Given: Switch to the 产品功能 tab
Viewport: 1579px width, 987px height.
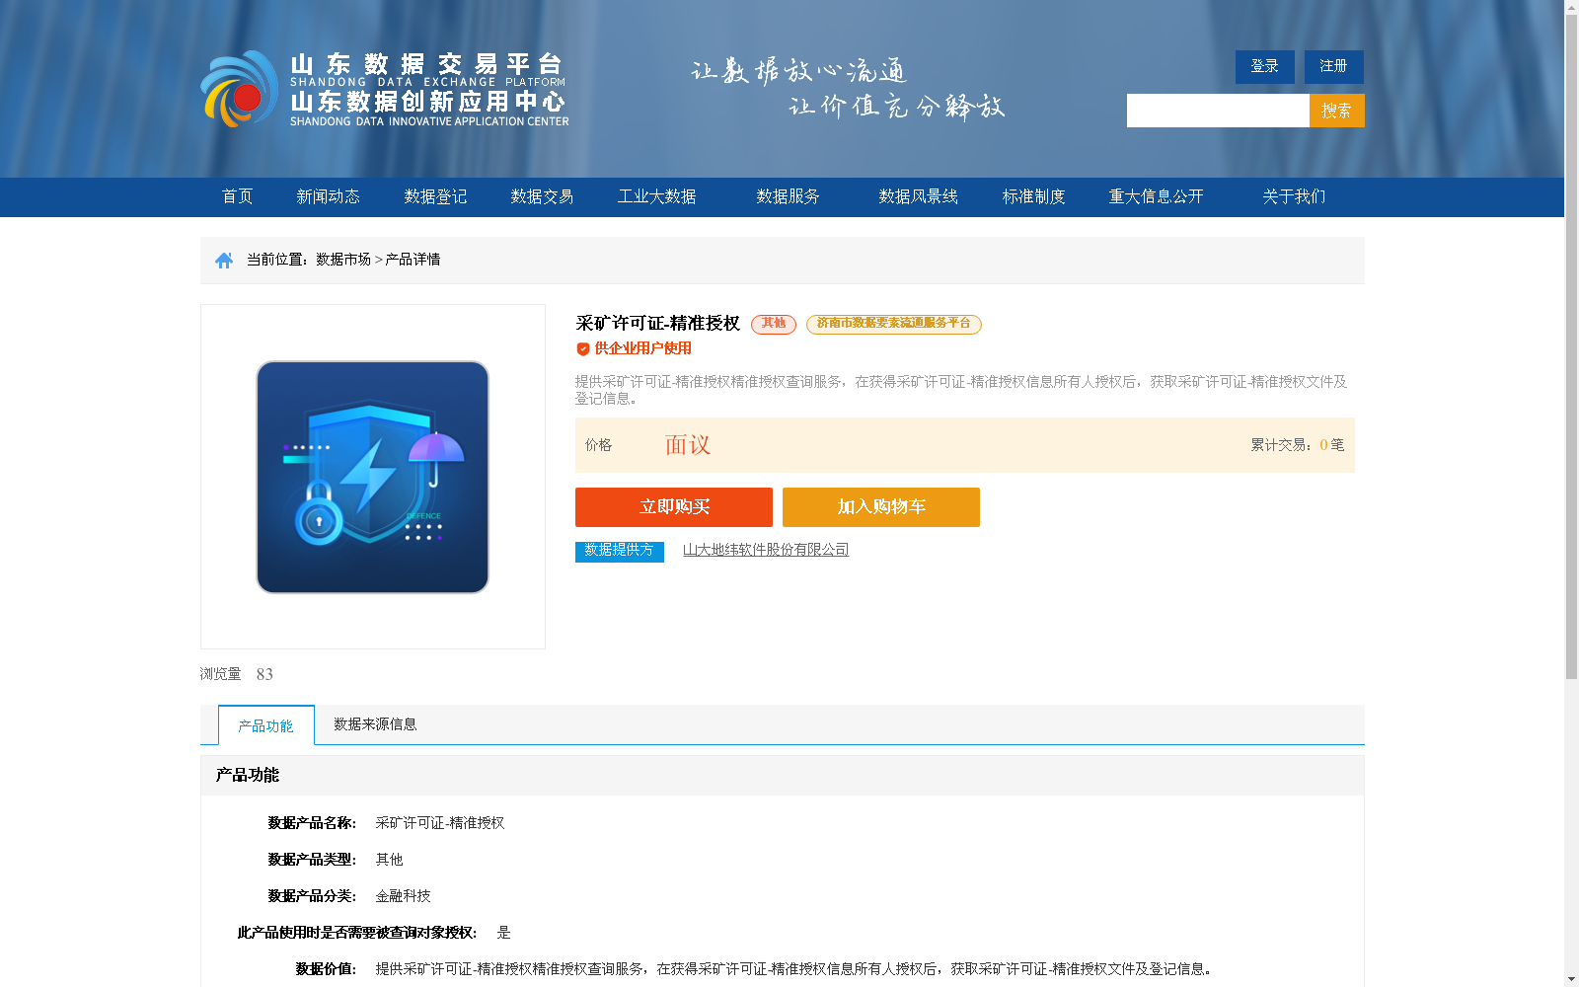Looking at the screenshot, I should pyautogui.click(x=266, y=725).
